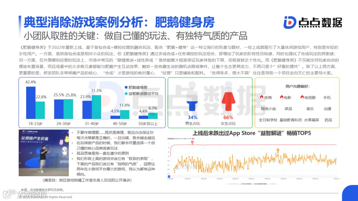Select the 动漫 interest tag
Image resolution: width=358 pixels, height=201 pixels.
point(328,109)
